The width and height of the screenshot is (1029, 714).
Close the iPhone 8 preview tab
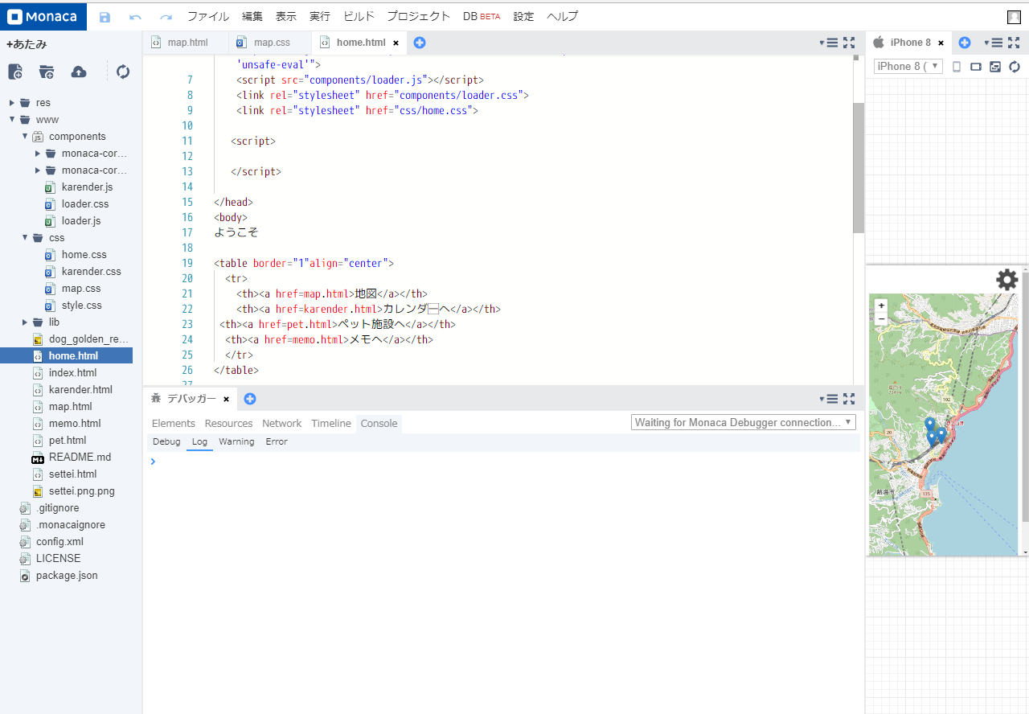pyautogui.click(x=941, y=43)
